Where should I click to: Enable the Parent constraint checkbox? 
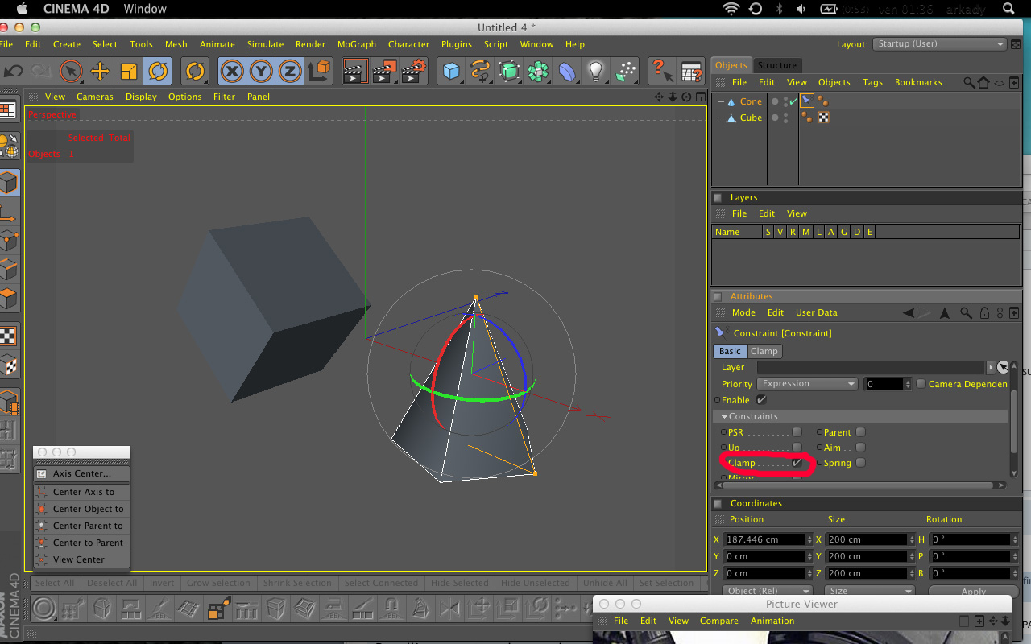coord(860,432)
